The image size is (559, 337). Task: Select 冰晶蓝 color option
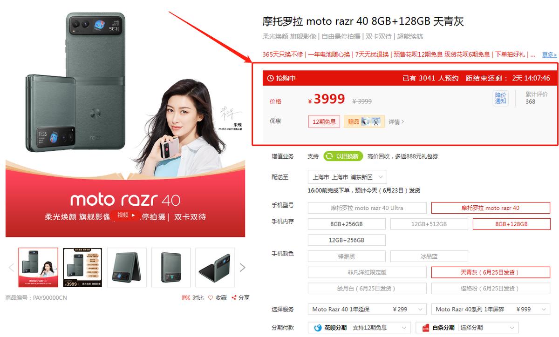coord(429,256)
